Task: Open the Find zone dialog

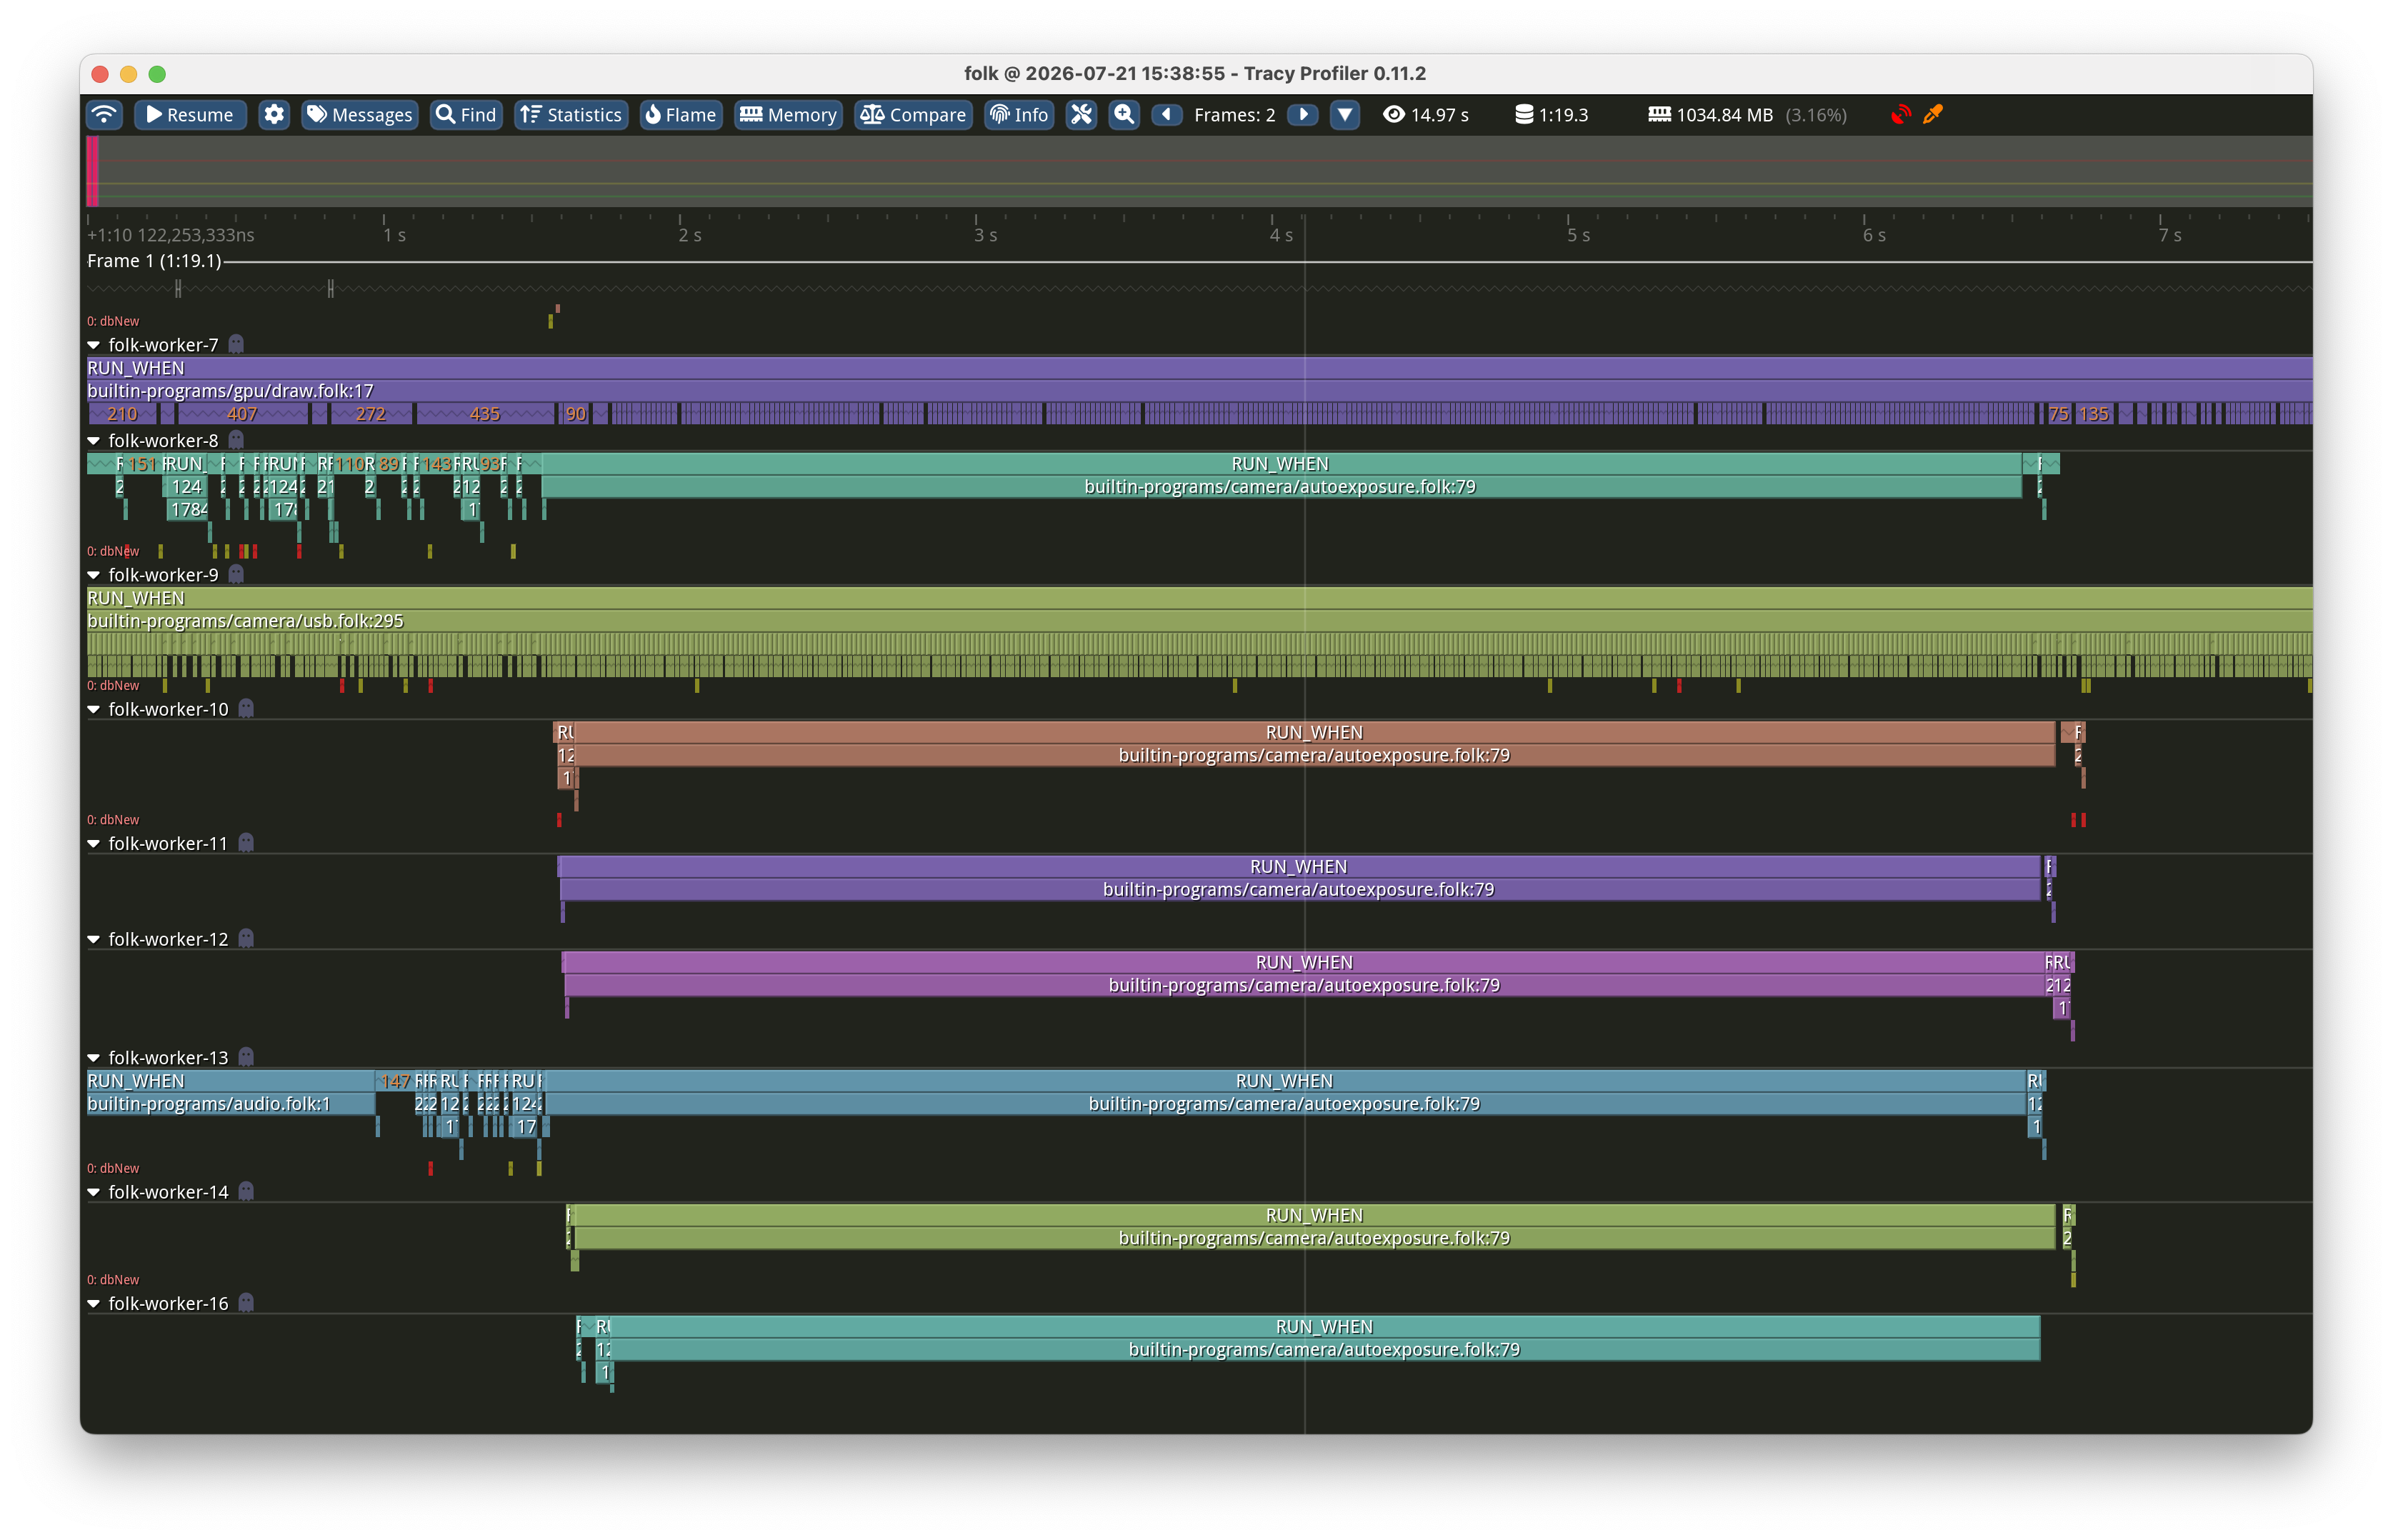Action: 466,114
